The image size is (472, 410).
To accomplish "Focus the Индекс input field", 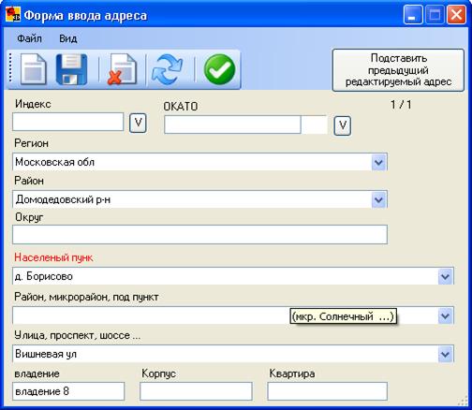I will (68, 122).
